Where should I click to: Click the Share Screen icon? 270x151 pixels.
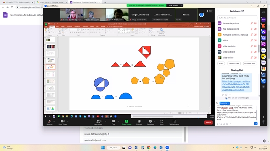(126, 121)
